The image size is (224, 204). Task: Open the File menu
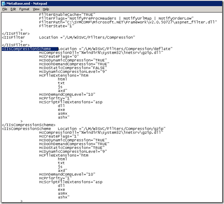click(5, 9)
